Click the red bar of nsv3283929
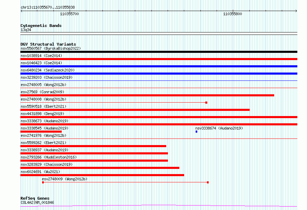The width and height of the screenshot is (307, 210). click(100, 168)
